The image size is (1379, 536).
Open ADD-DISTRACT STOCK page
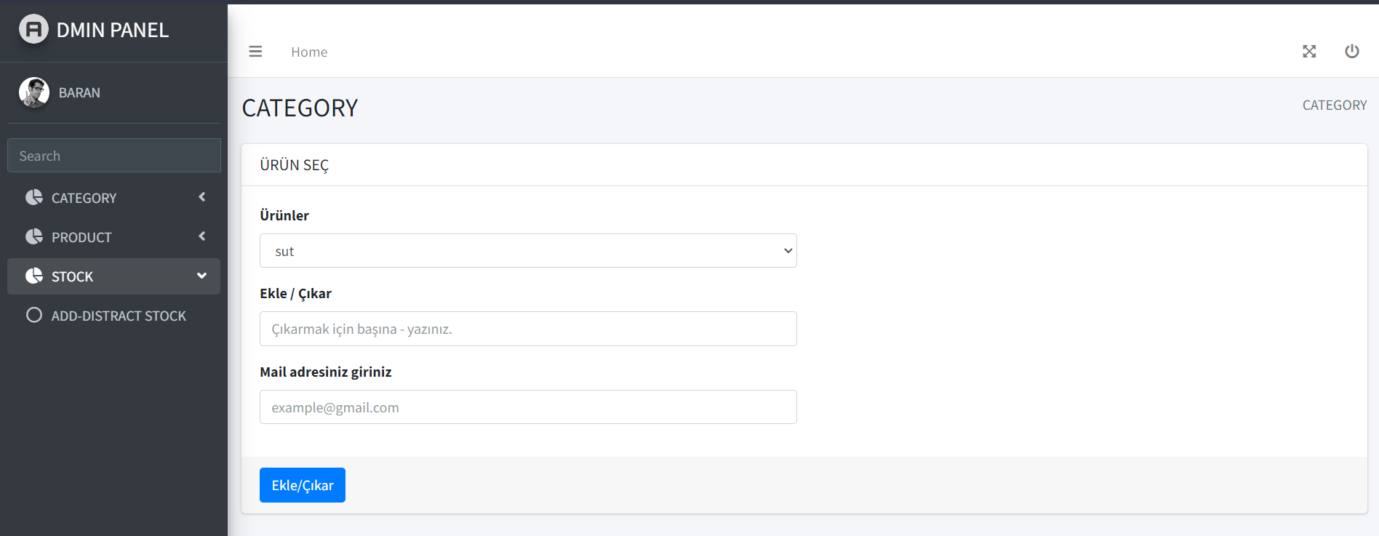pyautogui.click(x=119, y=315)
